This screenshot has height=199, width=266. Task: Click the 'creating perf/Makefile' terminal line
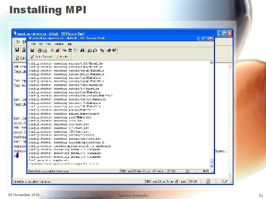[x=59, y=117]
